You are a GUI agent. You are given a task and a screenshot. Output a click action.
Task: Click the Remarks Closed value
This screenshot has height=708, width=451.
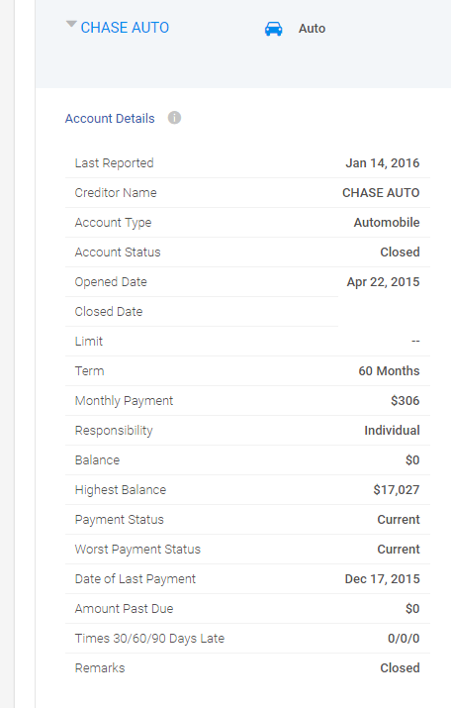tap(400, 667)
